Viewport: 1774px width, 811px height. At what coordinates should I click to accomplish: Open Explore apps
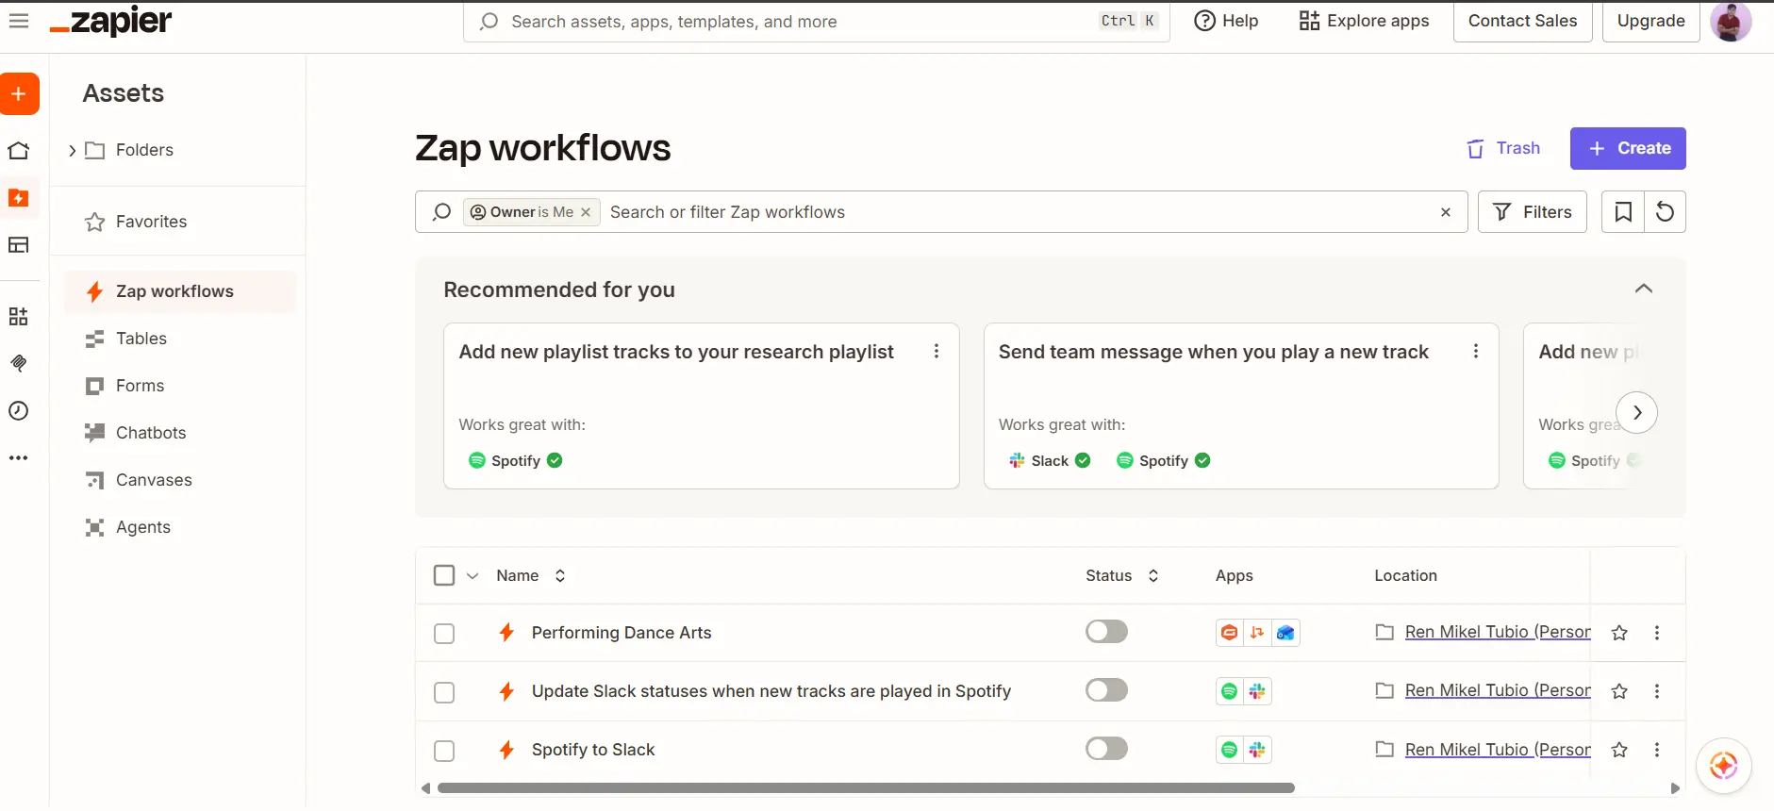(1364, 21)
